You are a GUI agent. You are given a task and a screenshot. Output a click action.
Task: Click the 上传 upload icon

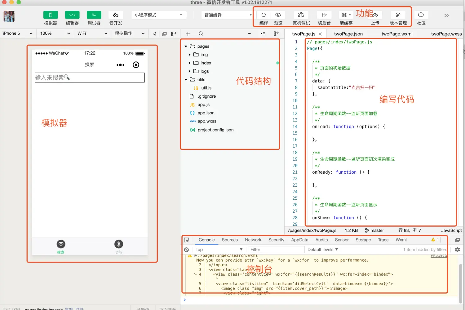tap(375, 15)
